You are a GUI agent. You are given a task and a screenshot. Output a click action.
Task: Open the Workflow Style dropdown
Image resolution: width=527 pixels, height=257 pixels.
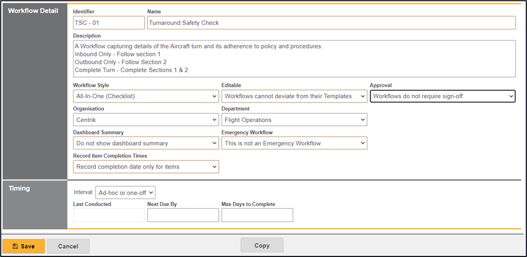pos(146,97)
